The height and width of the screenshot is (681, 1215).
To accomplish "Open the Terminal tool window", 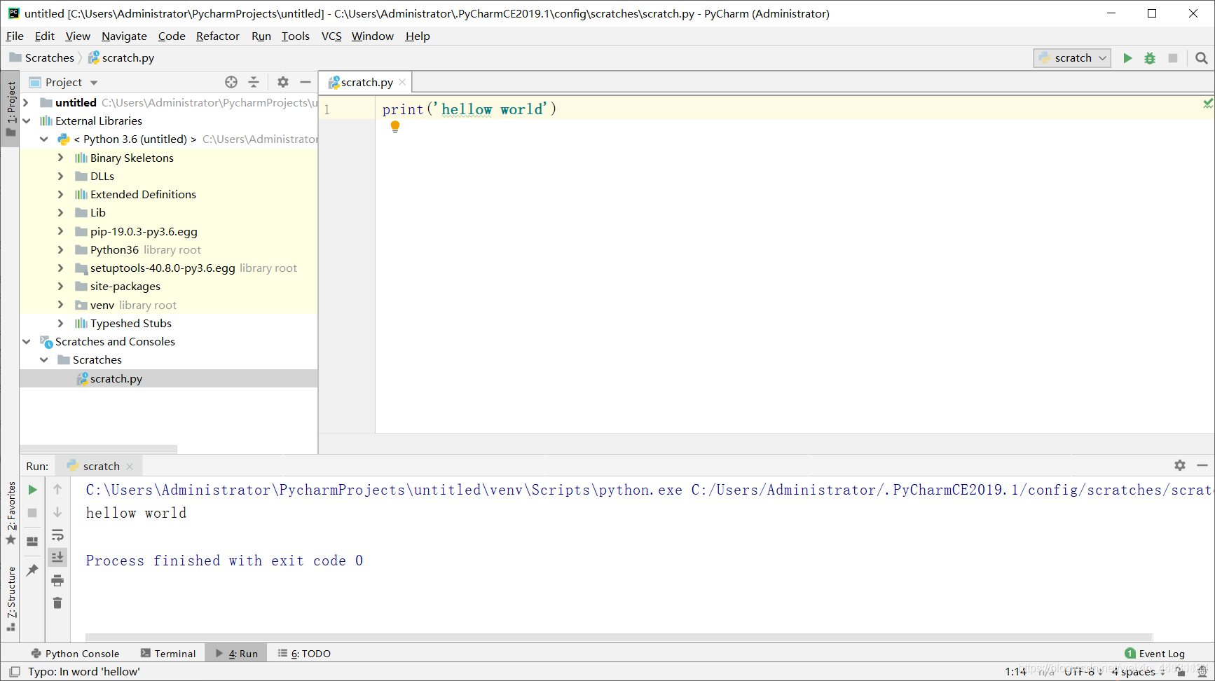I will pyautogui.click(x=168, y=653).
